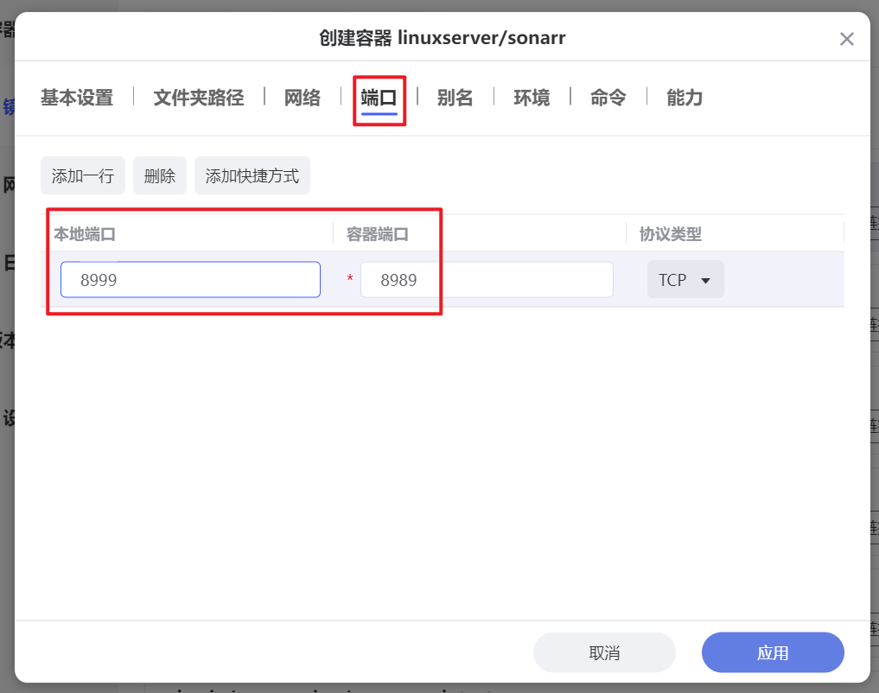879x693 pixels.
Task: Open the TCP protocol type dropdown
Action: coord(685,280)
